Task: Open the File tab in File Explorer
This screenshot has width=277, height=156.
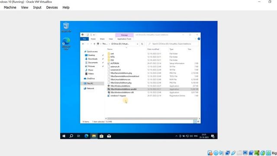Action: tap(84, 39)
